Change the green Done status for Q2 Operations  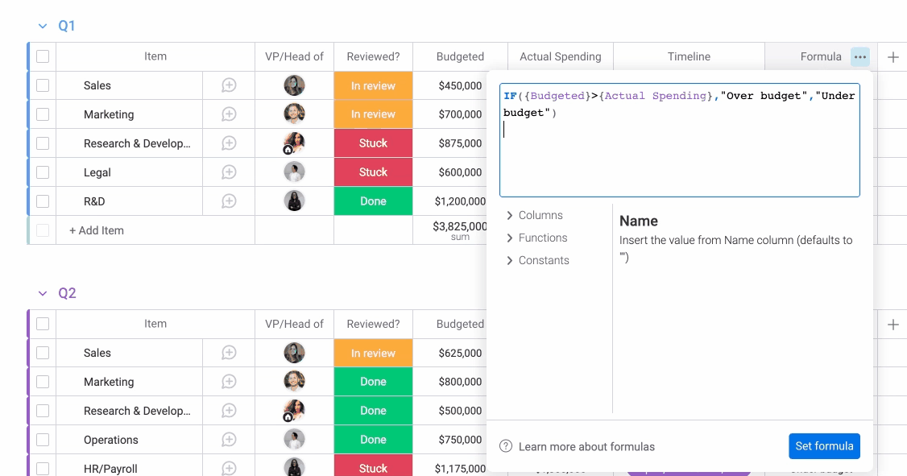[373, 440]
